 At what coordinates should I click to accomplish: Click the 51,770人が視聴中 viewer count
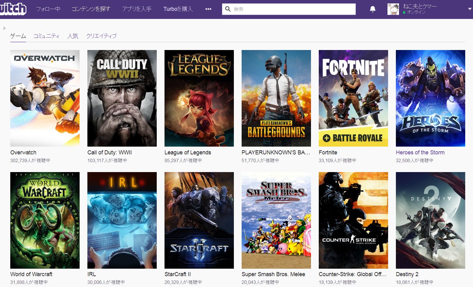pyautogui.click(x=260, y=161)
